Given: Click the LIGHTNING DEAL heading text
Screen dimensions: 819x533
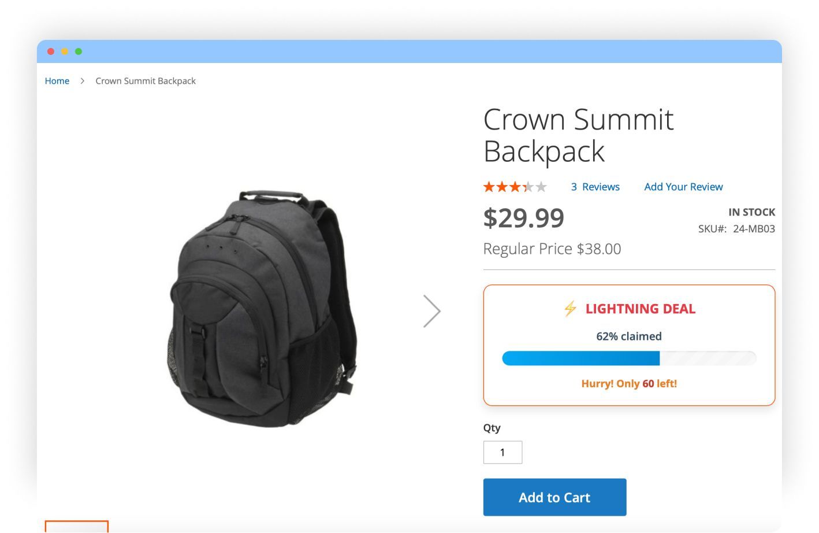Looking at the screenshot, I should (x=640, y=309).
